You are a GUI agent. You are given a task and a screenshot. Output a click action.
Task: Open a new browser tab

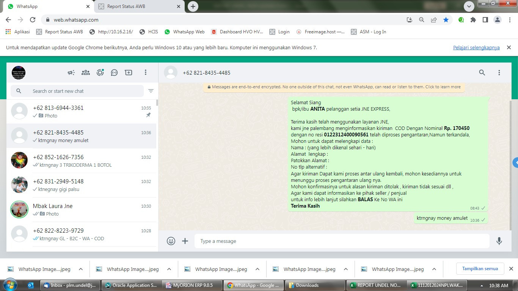[x=193, y=6]
